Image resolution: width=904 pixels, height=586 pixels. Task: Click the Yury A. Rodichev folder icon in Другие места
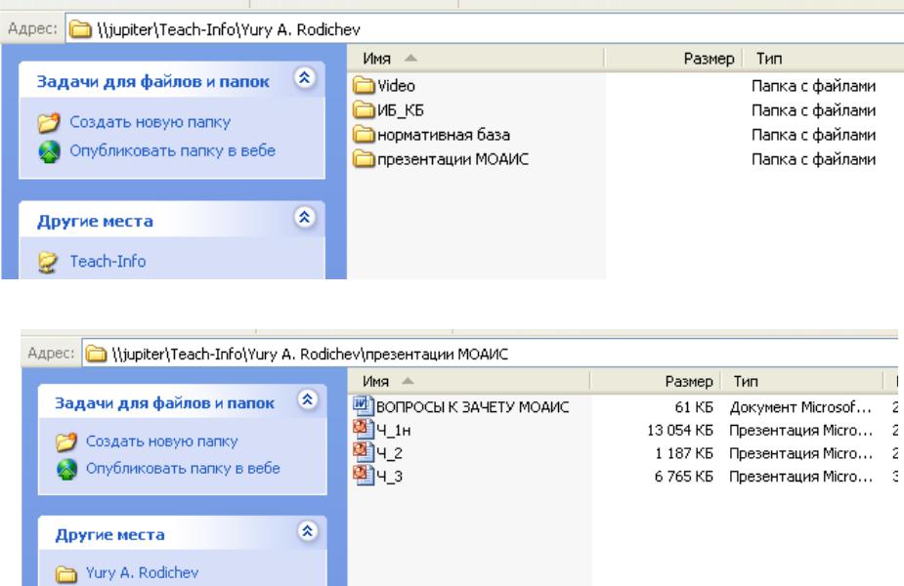(66, 574)
